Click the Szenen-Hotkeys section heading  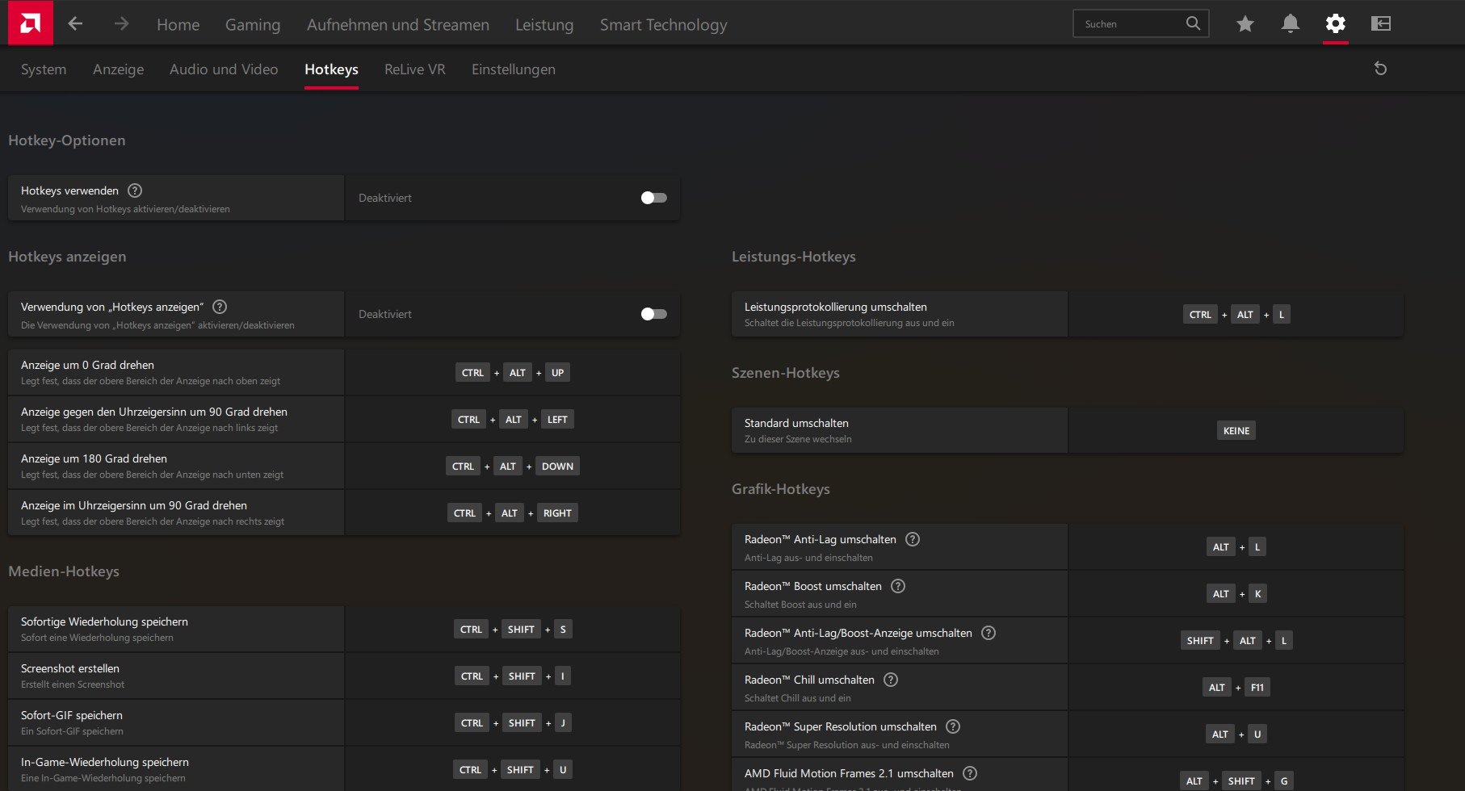[x=786, y=373]
